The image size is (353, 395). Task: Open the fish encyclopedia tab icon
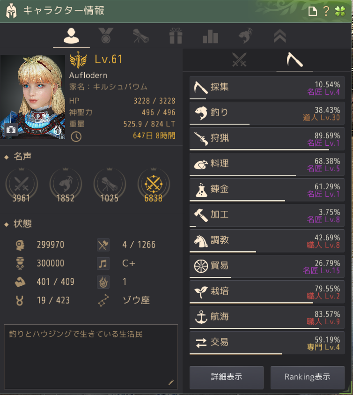[x=245, y=36]
